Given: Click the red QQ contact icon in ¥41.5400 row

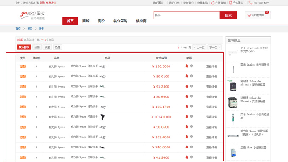Looking at the screenshot, I should click(187, 157).
